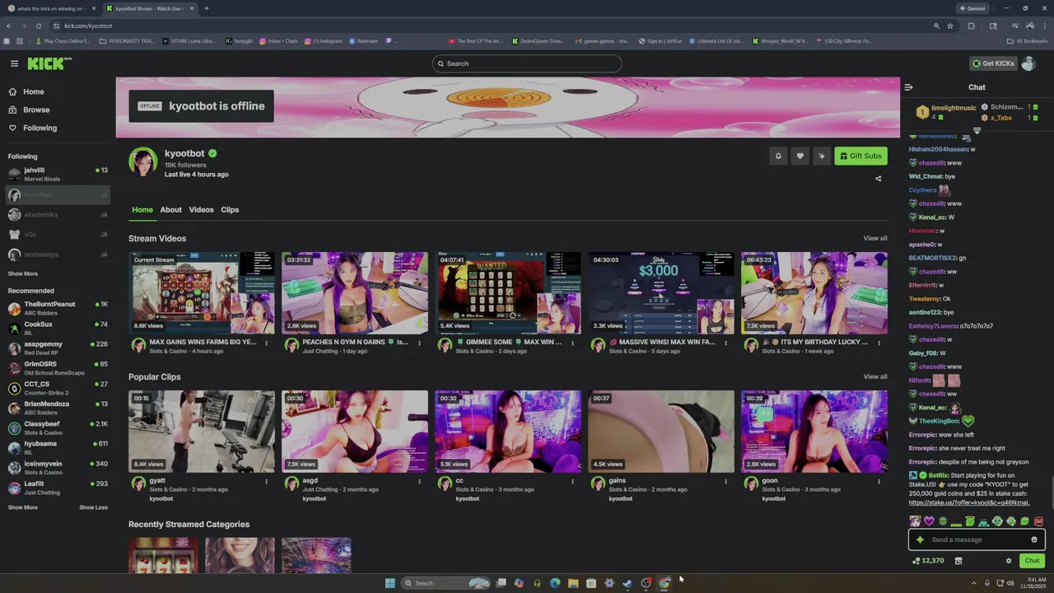This screenshot has width=1054, height=593.
Task: Open options for ITS MY BIRTHDAY video
Action: (x=879, y=343)
